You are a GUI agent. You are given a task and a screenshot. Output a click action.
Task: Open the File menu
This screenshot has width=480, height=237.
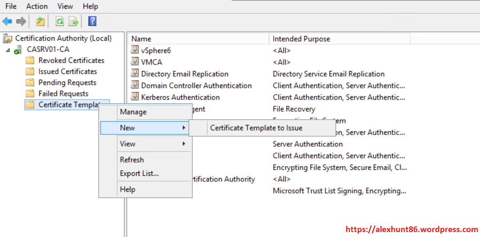pyautogui.click(x=11, y=6)
